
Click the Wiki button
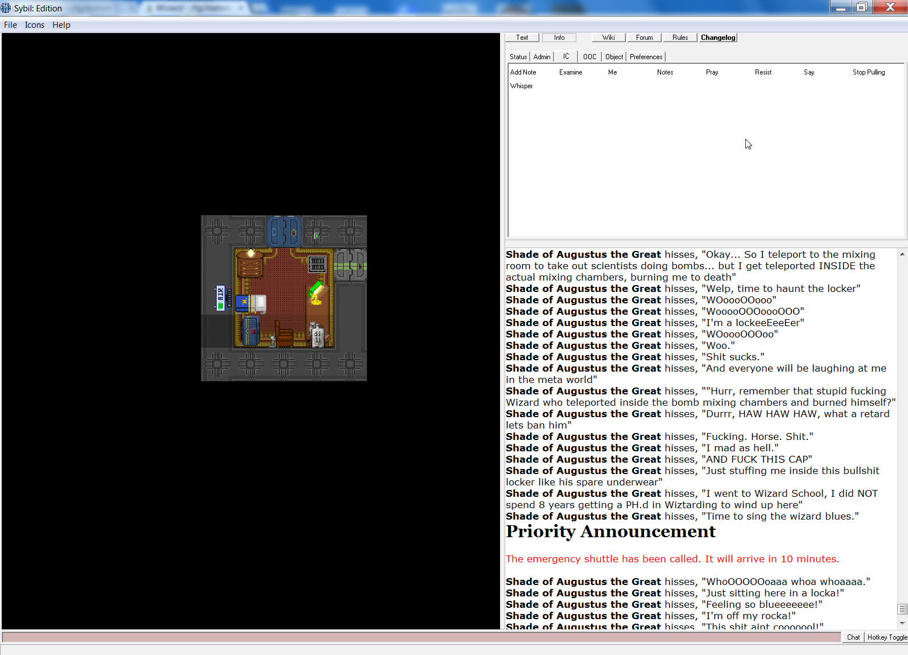[x=608, y=38]
